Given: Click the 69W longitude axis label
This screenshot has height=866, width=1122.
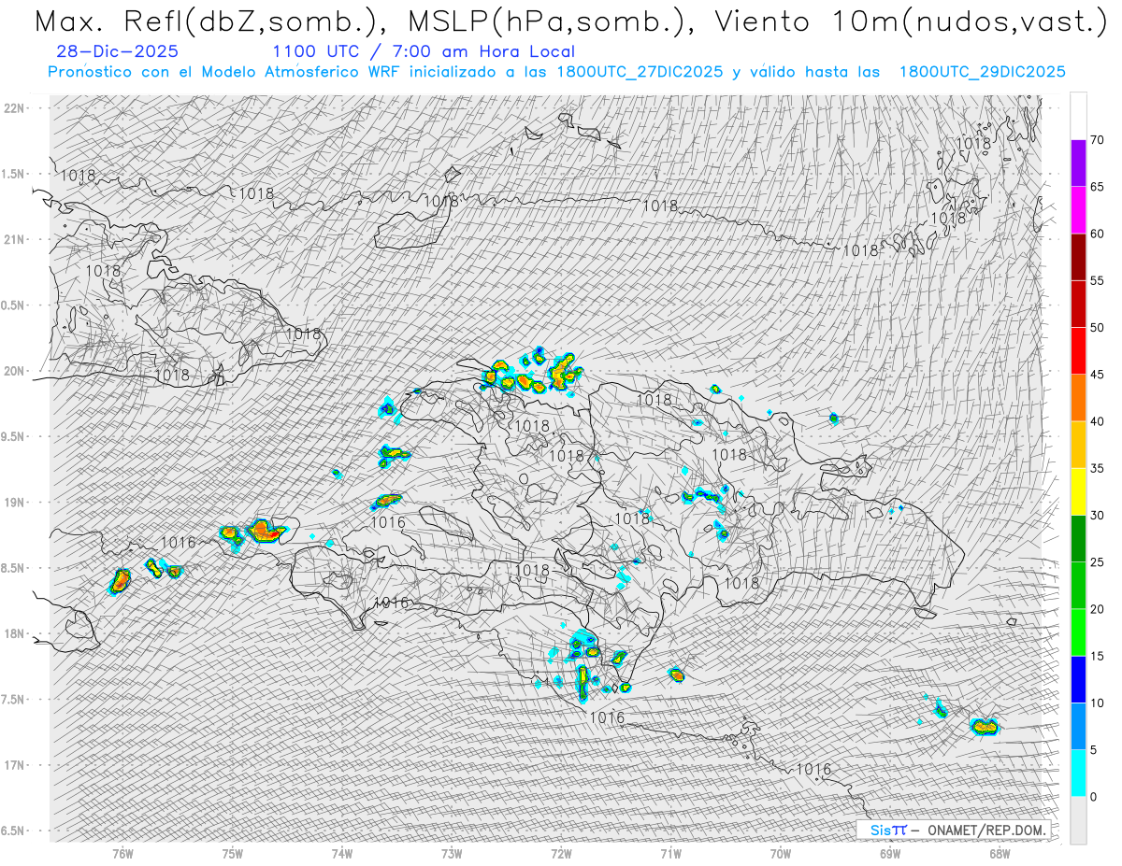Looking at the screenshot, I should pyautogui.click(x=889, y=853).
